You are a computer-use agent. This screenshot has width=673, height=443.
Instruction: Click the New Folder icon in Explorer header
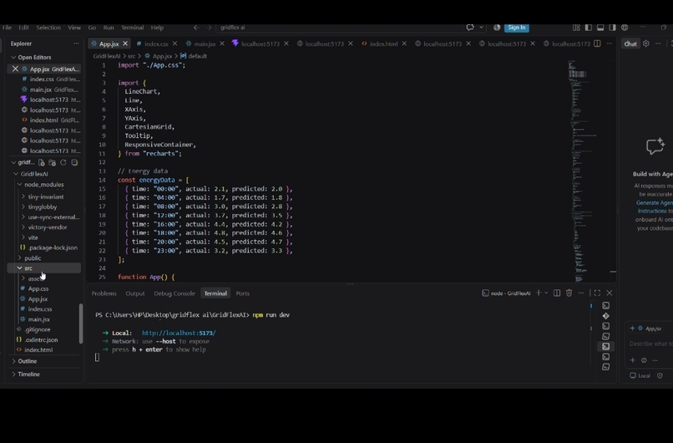coord(52,162)
